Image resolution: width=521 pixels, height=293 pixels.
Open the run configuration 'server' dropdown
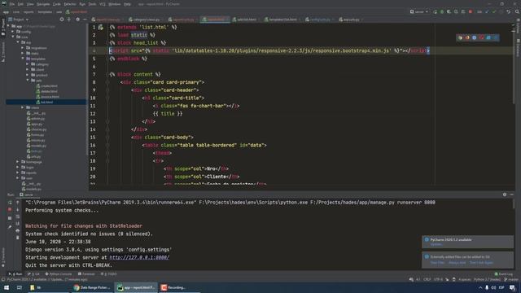point(419,11)
